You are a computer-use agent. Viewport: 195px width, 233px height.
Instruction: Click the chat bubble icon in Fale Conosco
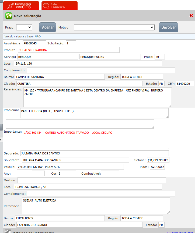click(x=46, y=6)
